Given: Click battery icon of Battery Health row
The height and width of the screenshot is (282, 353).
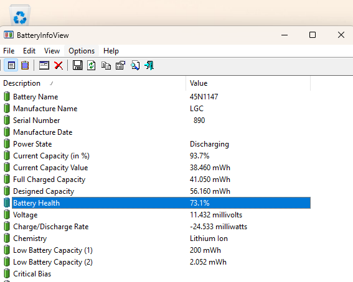Looking at the screenshot, I should (x=7, y=202).
